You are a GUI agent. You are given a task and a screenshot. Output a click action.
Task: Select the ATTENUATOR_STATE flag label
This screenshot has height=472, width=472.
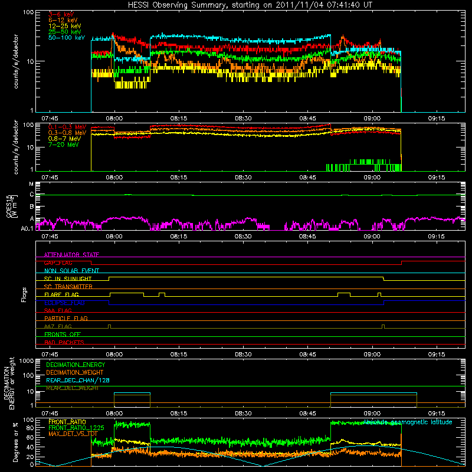71,255
